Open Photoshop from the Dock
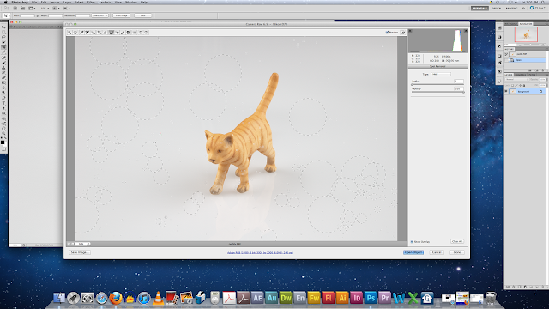Screen dimensions: 549x309 pyautogui.click(x=371, y=298)
